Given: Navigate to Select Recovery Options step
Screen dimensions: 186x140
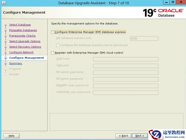Looking at the screenshot, I should 25,47.
